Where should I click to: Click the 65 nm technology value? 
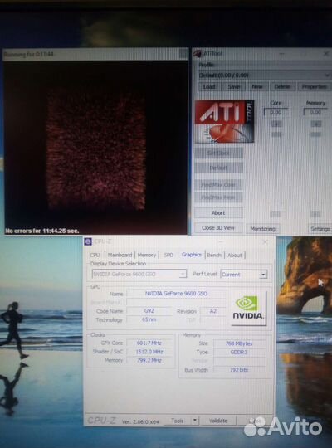[x=149, y=319]
